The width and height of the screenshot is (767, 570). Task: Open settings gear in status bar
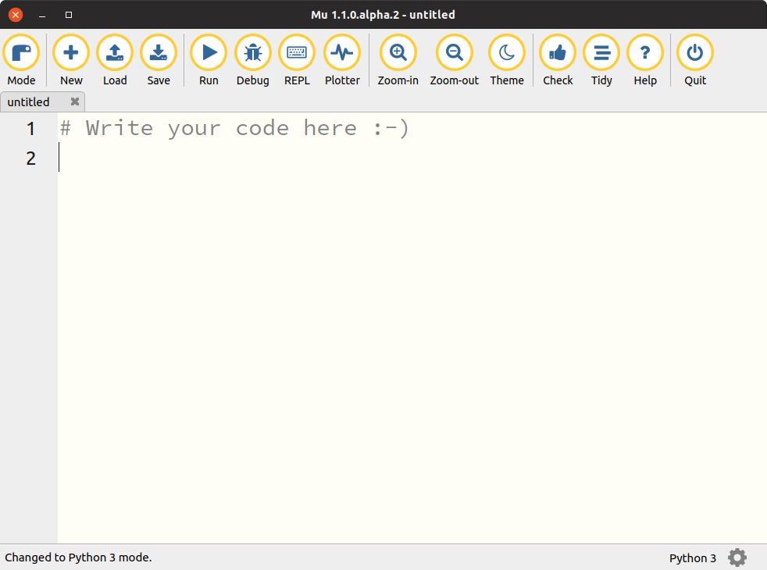coord(737,558)
